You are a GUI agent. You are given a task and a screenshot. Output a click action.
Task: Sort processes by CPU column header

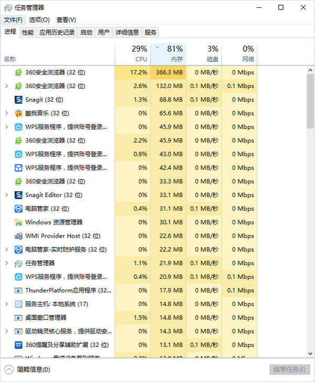point(133,53)
